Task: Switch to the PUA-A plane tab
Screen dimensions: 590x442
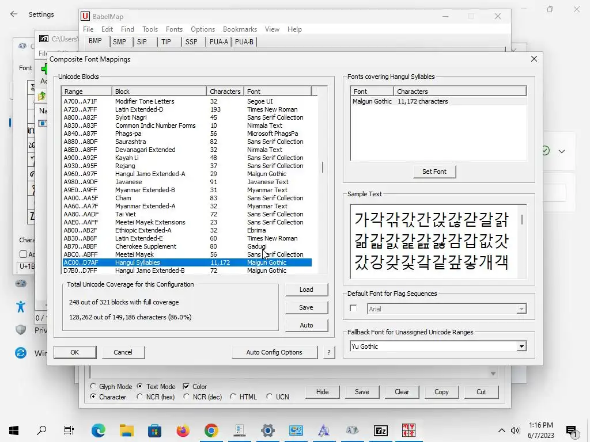Action: point(218,41)
